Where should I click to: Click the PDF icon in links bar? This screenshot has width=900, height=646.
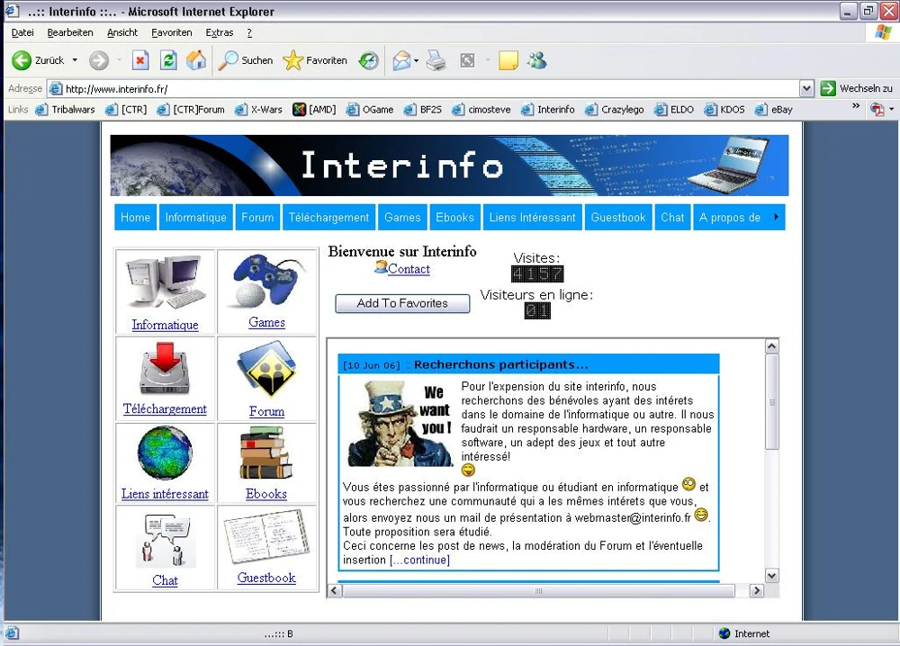point(877,109)
